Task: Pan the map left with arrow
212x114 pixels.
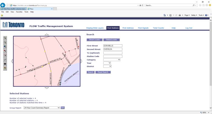Action: 12,61
